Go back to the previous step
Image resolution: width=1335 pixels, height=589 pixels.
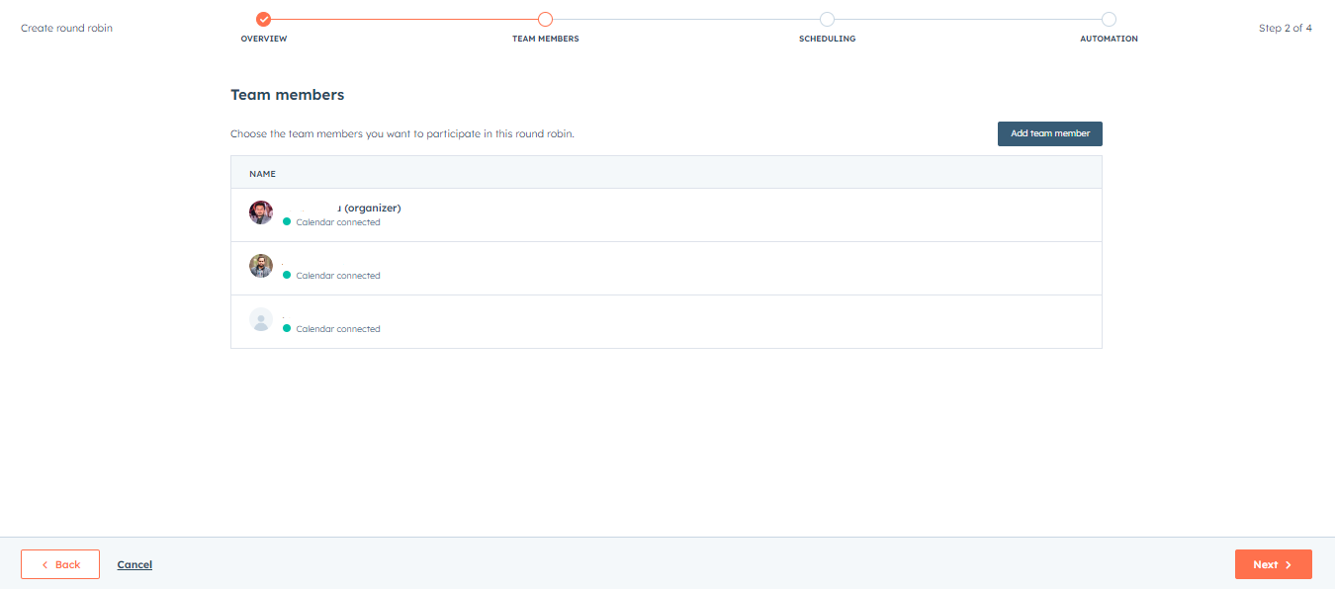tap(60, 563)
